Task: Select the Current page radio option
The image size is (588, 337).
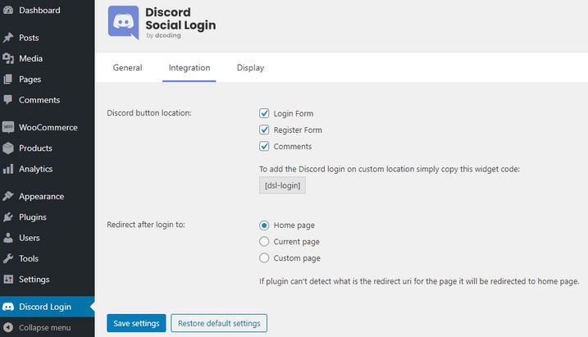Action: pyautogui.click(x=264, y=241)
